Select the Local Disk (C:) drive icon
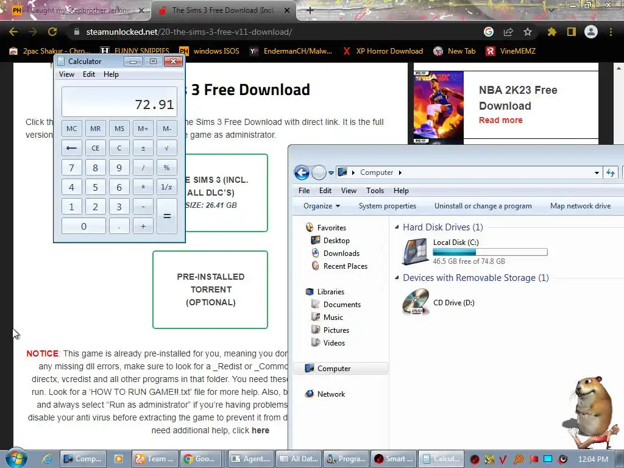The width and height of the screenshot is (624, 468). [x=415, y=251]
